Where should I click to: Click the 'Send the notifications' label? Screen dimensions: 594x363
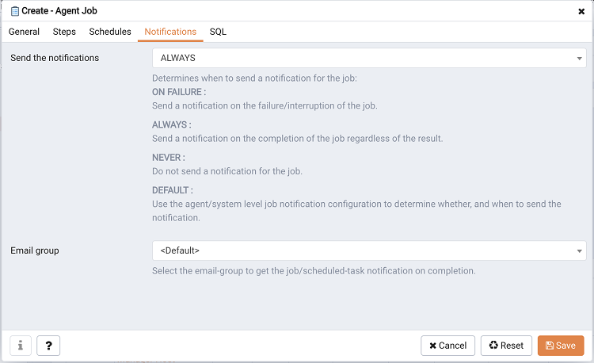click(55, 58)
